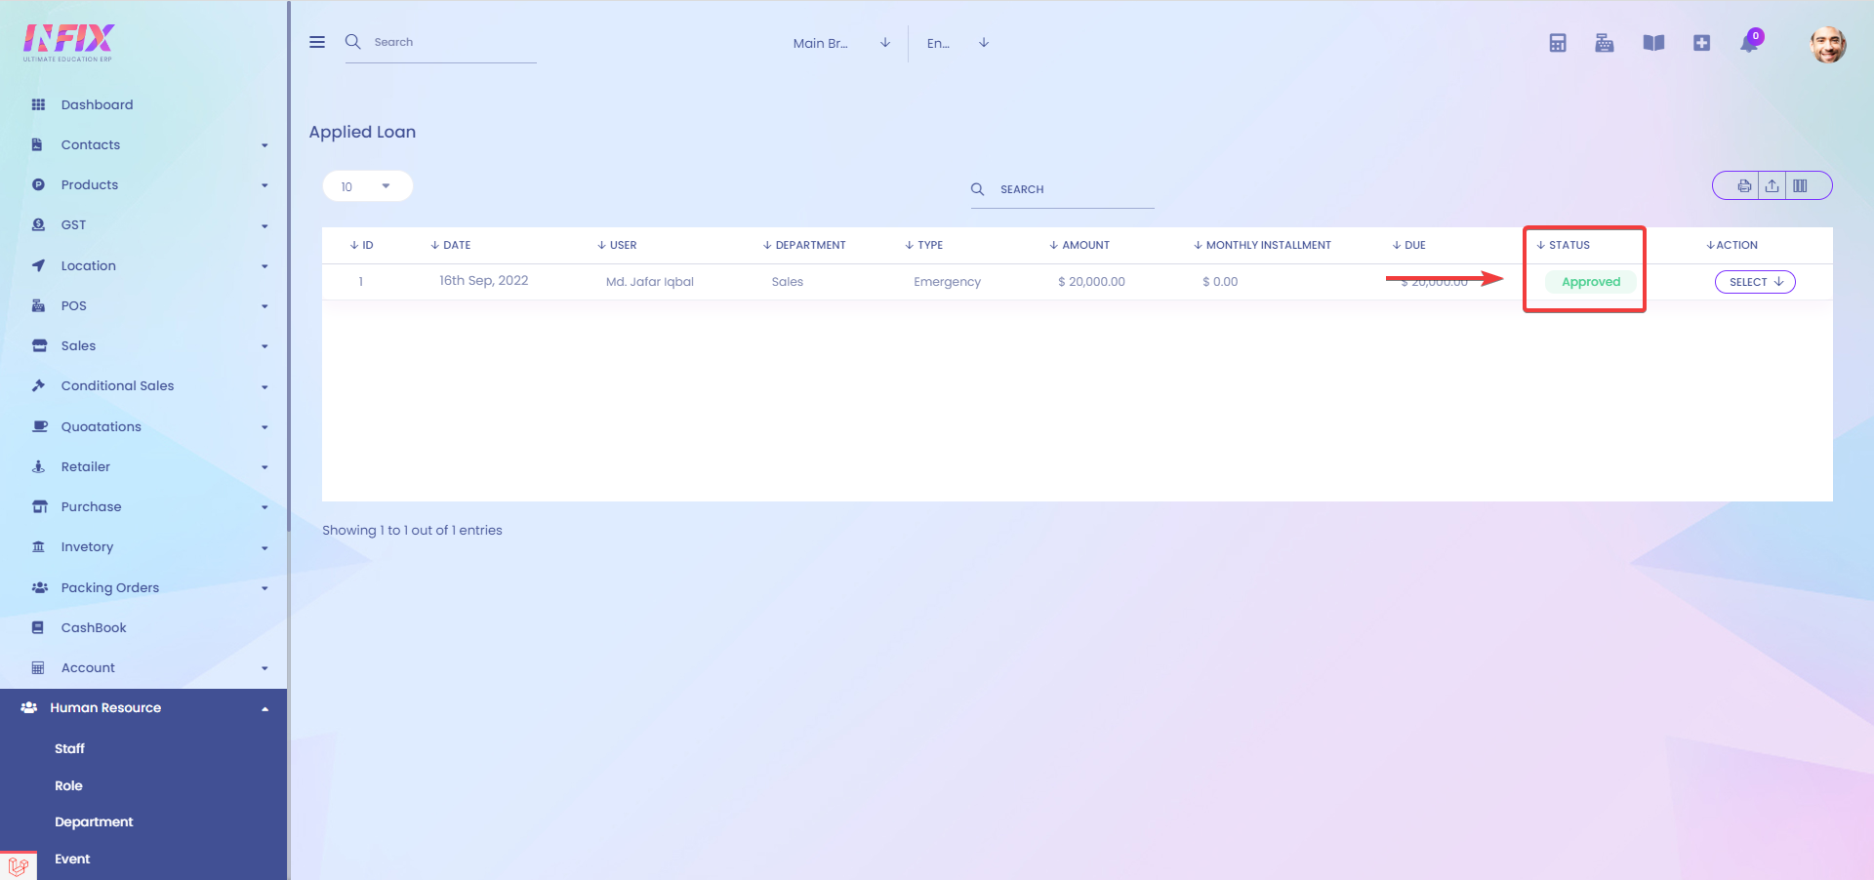This screenshot has height=880, width=1874.
Task: Click the Contacts sidebar icon
Action: point(37,144)
